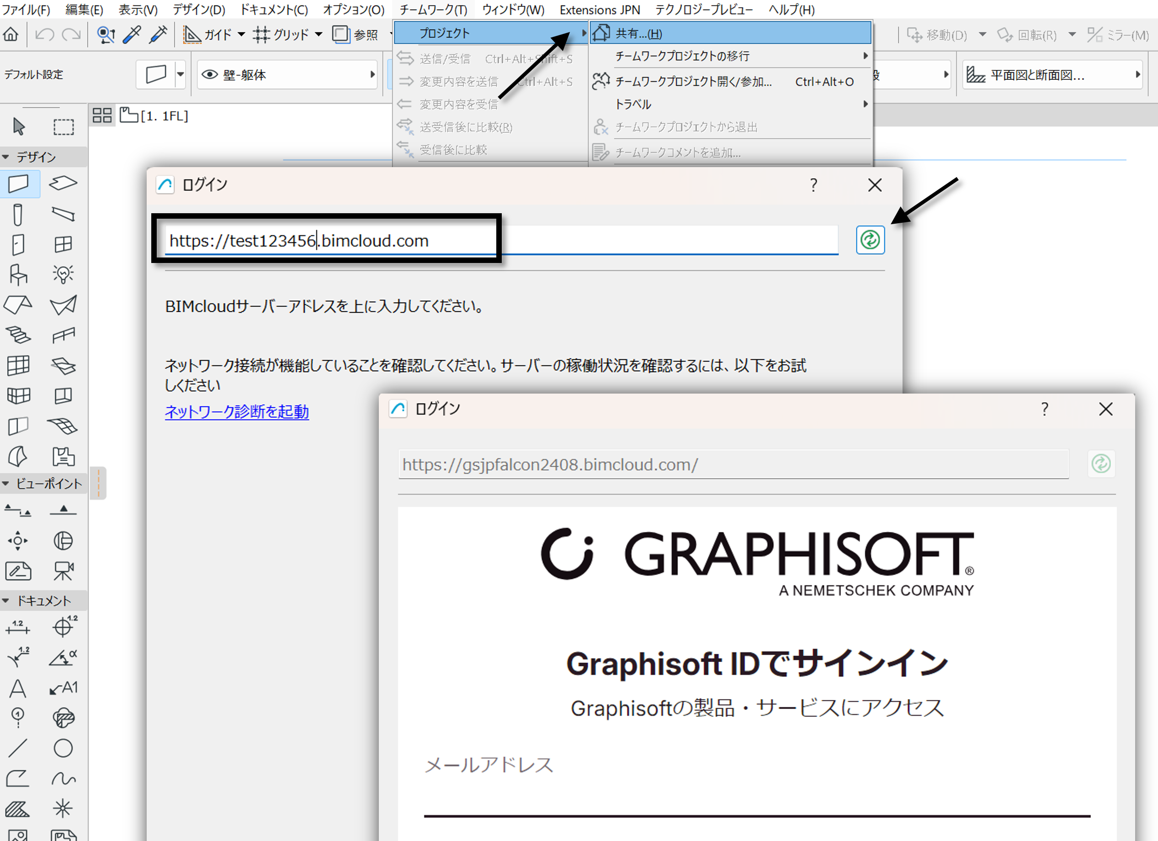Open the ヘルプ(H) menu
The width and height of the screenshot is (1158, 841).
(x=791, y=9)
